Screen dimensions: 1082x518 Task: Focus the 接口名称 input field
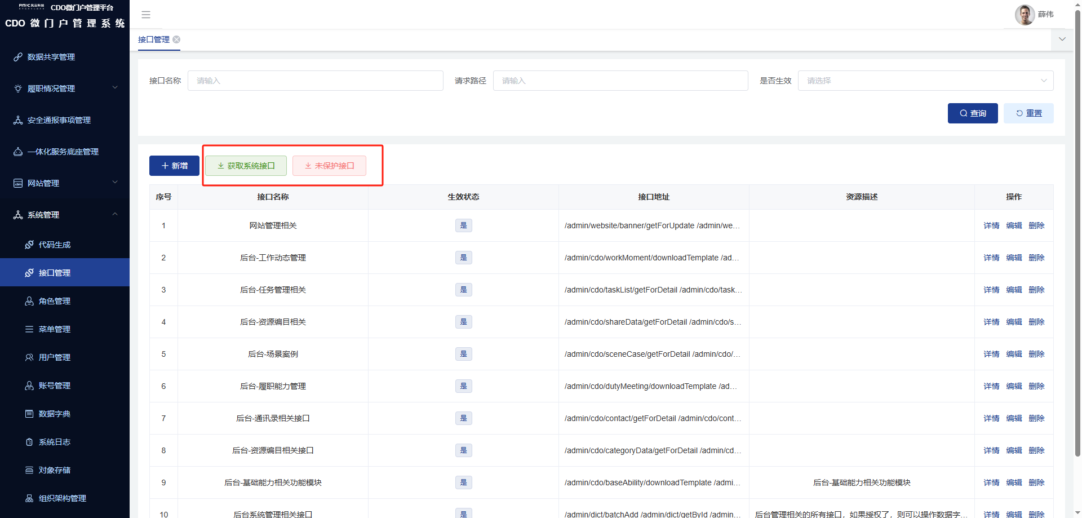pyautogui.click(x=315, y=81)
